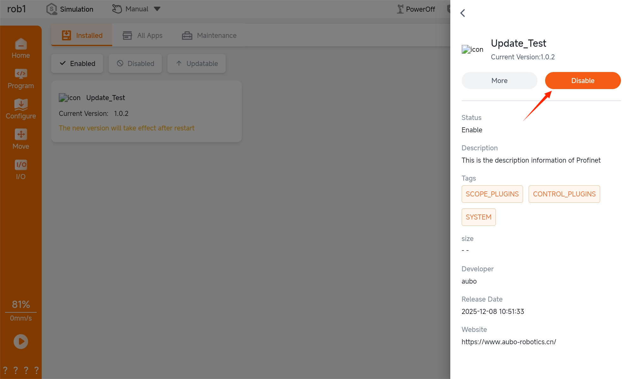Image resolution: width=632 pixels, height=379 pixels.
Task: Open the aubo-robotics website link
Action: click(x=509, y=342)
